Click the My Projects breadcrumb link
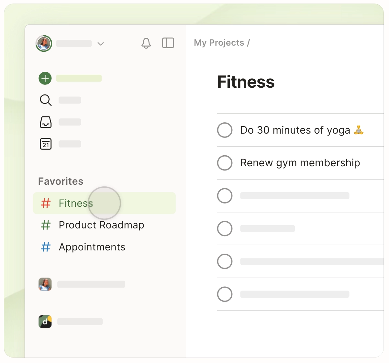389x363 pixels. [219, 43]
